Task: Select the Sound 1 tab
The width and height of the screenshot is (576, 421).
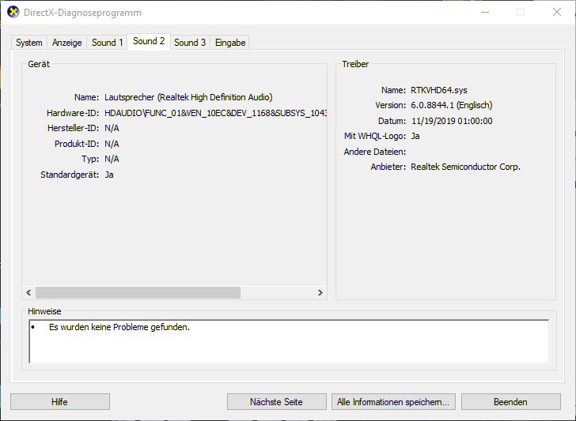Action: point(107,43)
